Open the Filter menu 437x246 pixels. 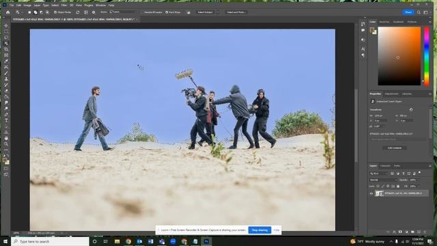[64, 5]
